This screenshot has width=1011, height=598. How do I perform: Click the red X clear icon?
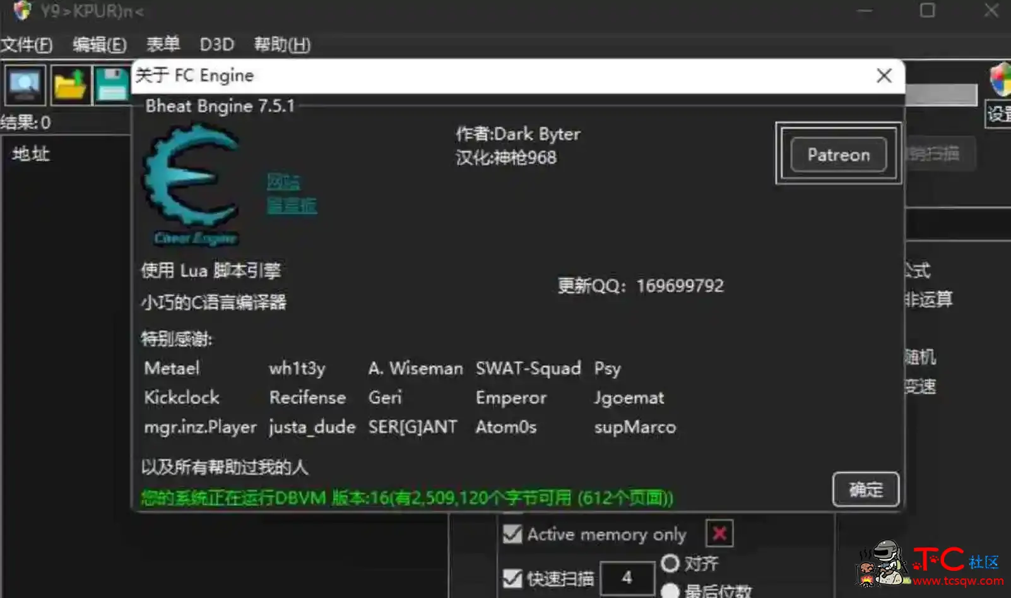pos(719,534)
